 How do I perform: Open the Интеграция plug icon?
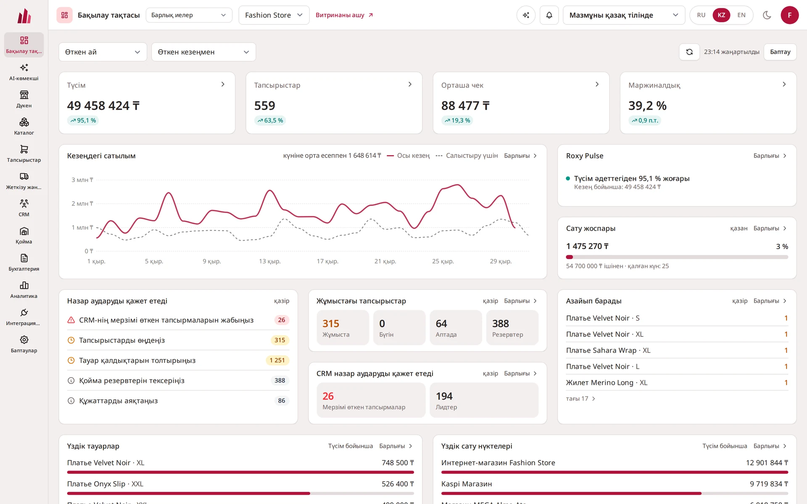(24, 317)
